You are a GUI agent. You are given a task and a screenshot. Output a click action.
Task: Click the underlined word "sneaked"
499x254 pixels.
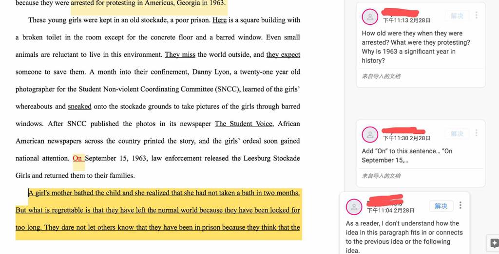[x=79, y=107]
